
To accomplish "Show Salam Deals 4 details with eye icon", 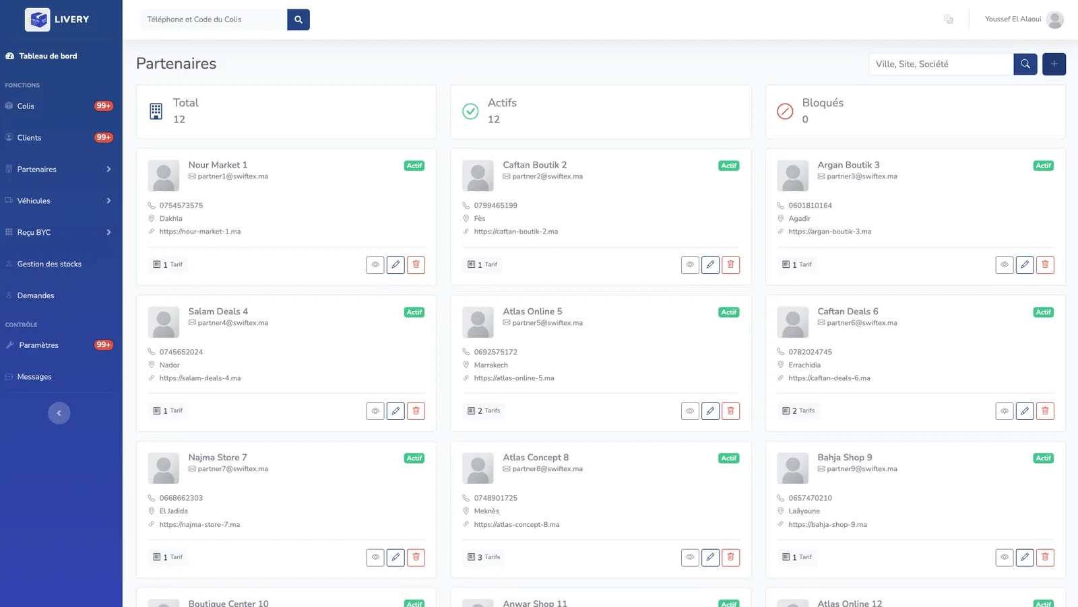I will pos(375,410).
